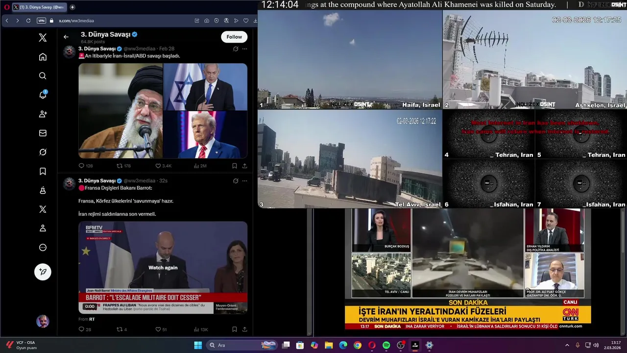Click the translate page icon in address bar
Screen dimensions: 627x353
click(x=226, y=21)
